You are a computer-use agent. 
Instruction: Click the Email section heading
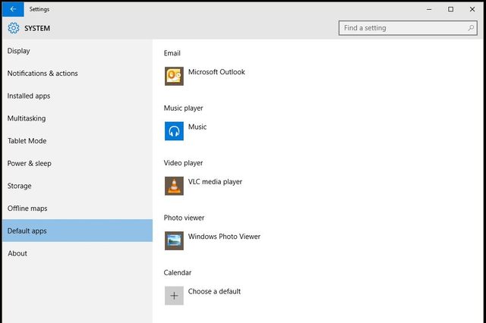(x=172, y=53)
